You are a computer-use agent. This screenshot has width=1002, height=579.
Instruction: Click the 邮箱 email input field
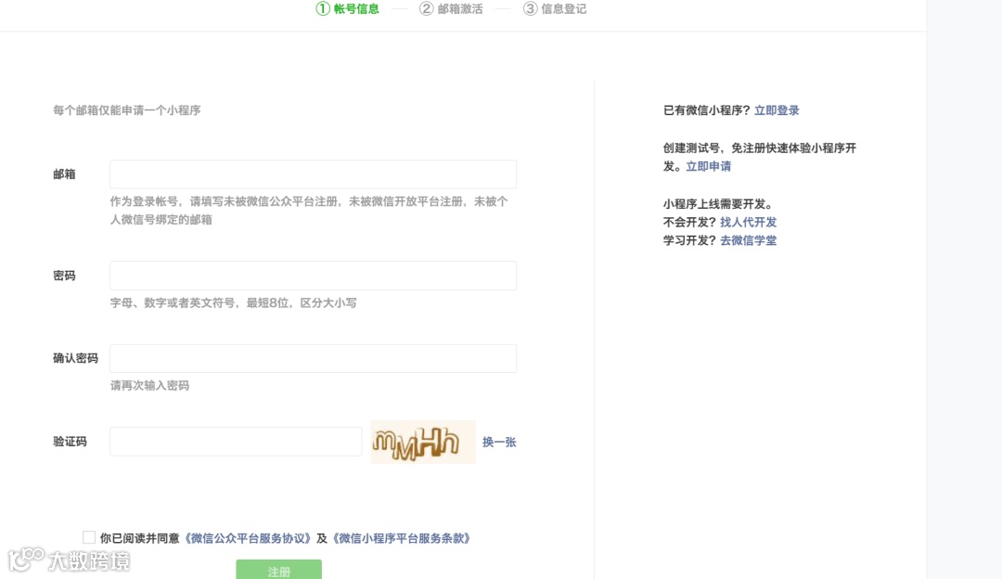[314, 174]
